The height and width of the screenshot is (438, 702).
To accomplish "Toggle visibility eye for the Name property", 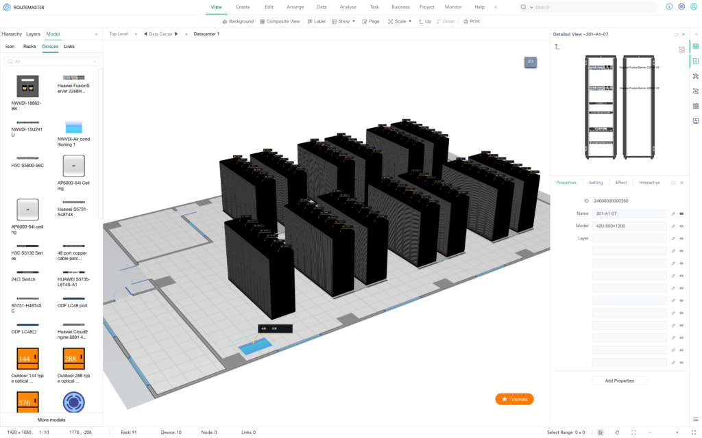I will 681,214.
